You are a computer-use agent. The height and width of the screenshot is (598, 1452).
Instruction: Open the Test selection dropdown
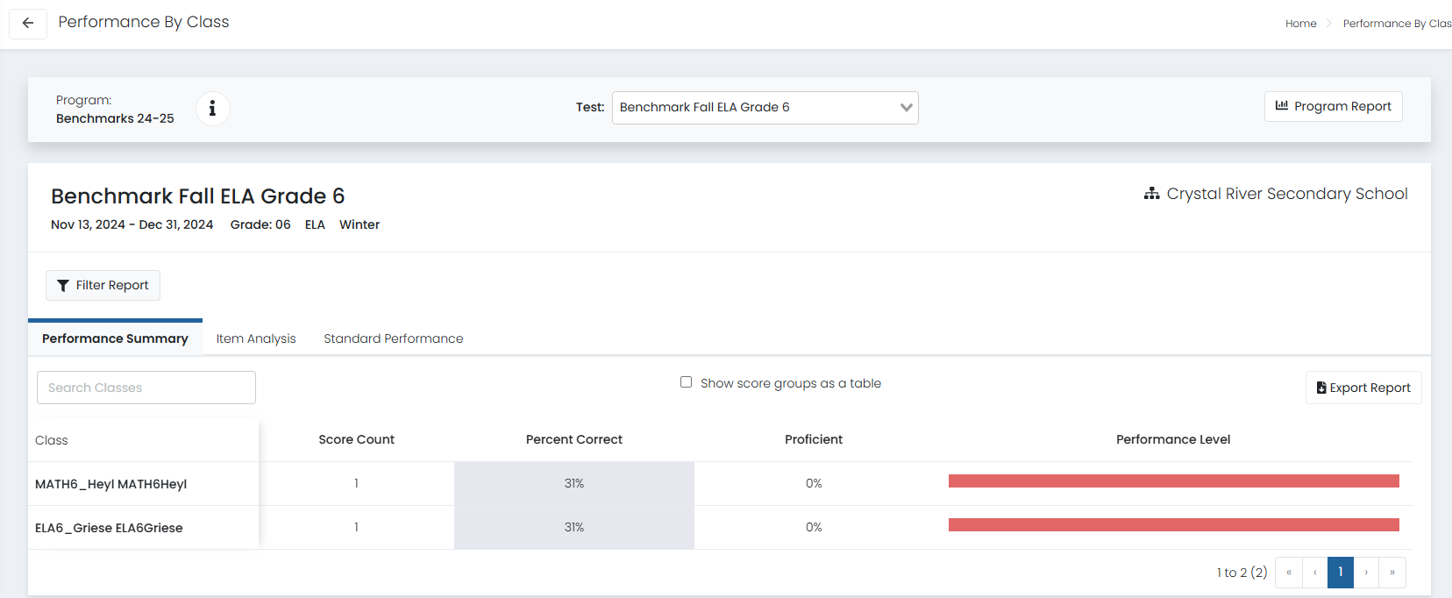(x=765, y=108)
